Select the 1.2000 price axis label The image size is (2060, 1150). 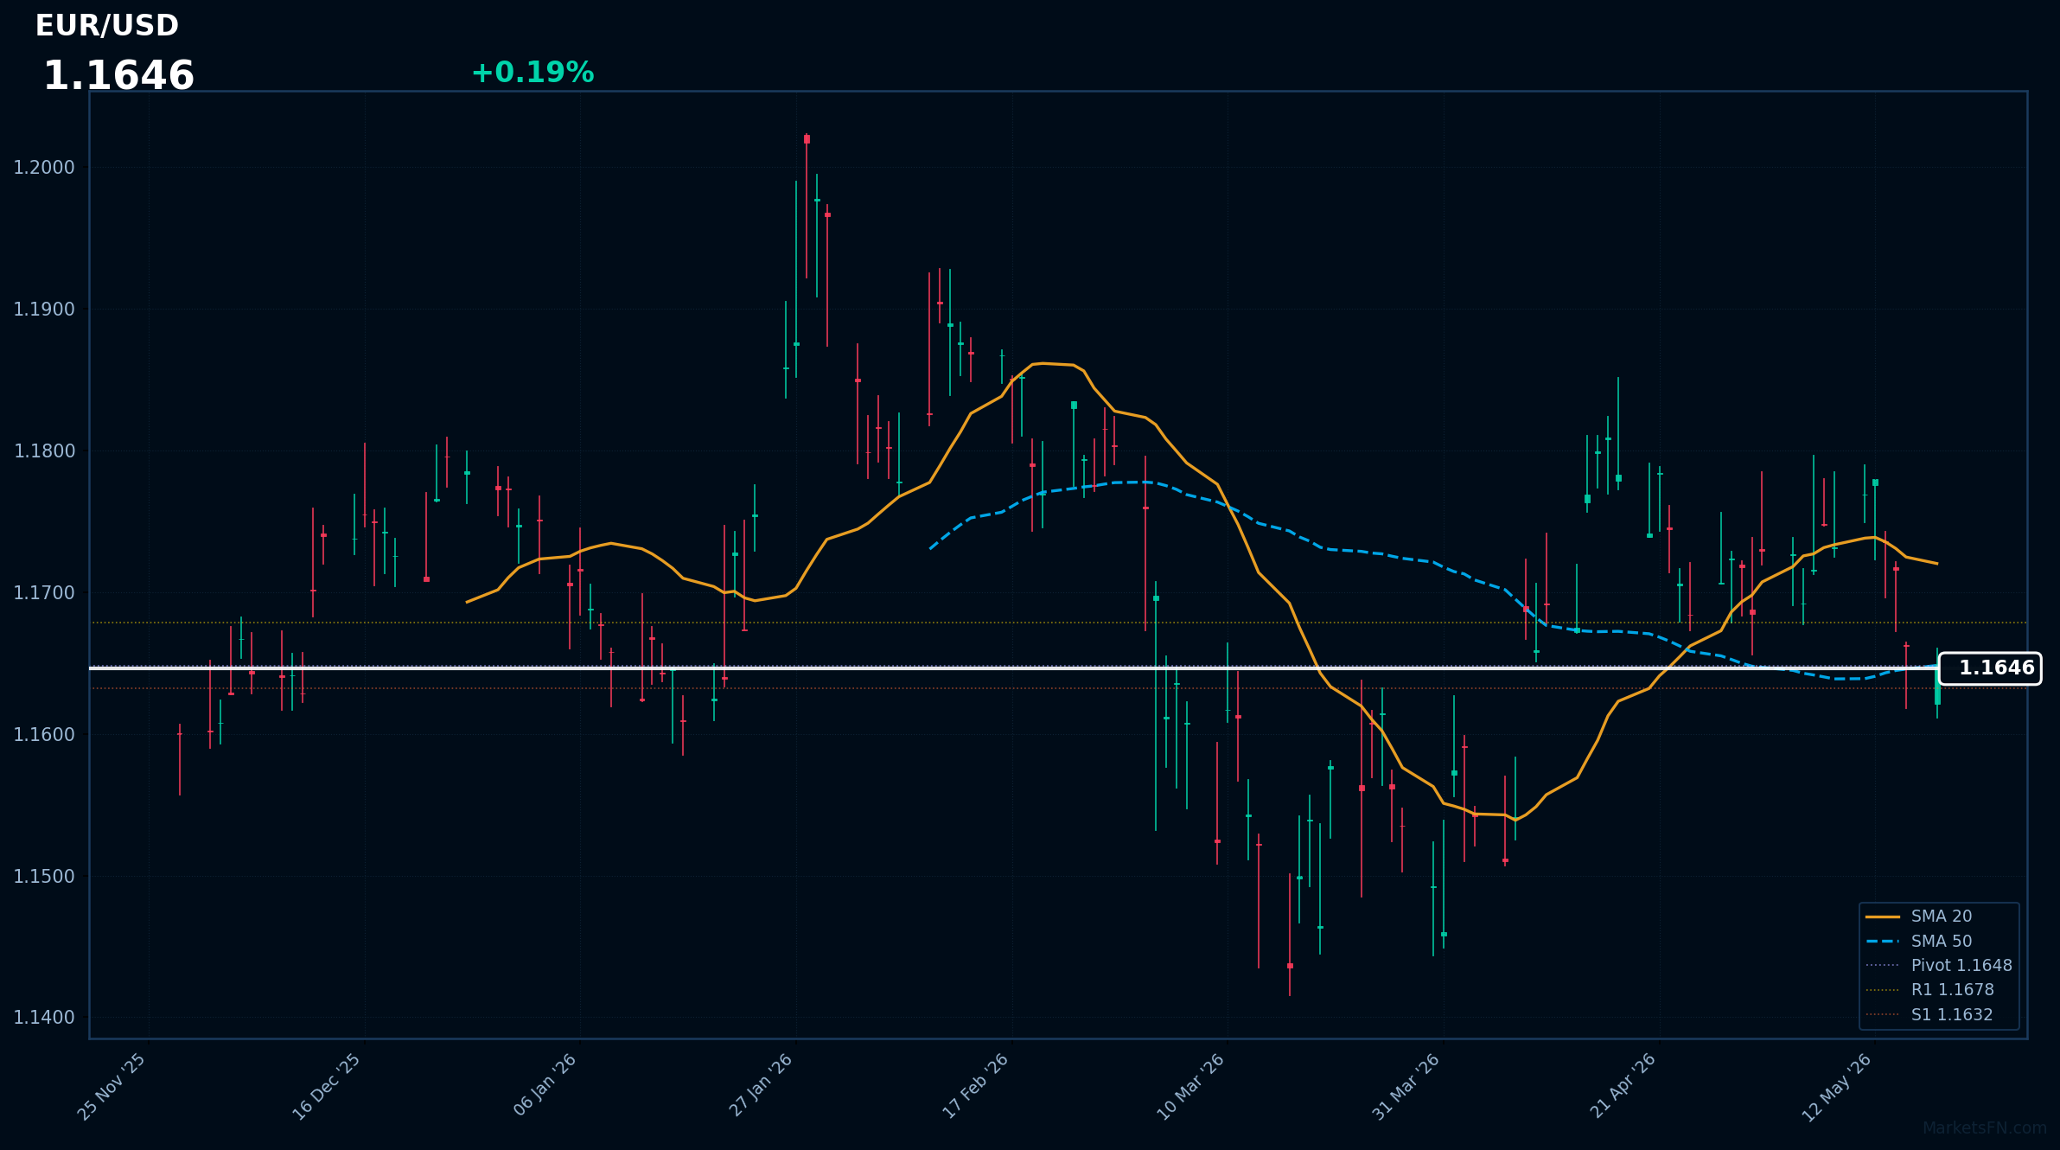click(x=44, y=168)
